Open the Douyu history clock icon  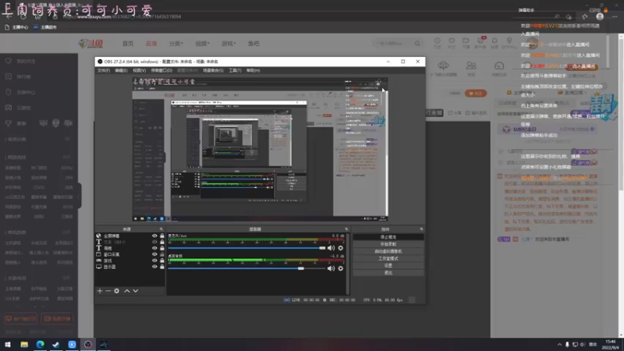point(437,41)
